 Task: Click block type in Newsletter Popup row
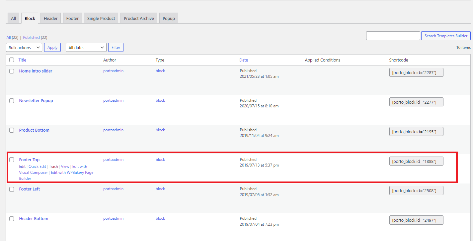[160, 100]
